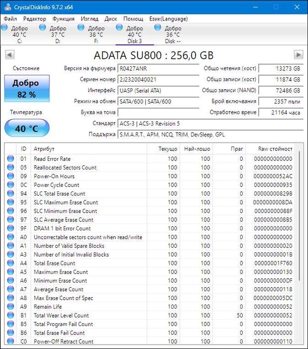Click the empty Буква на тома field
Viewport: 308px width, 349px height.
tap(158, 112)
